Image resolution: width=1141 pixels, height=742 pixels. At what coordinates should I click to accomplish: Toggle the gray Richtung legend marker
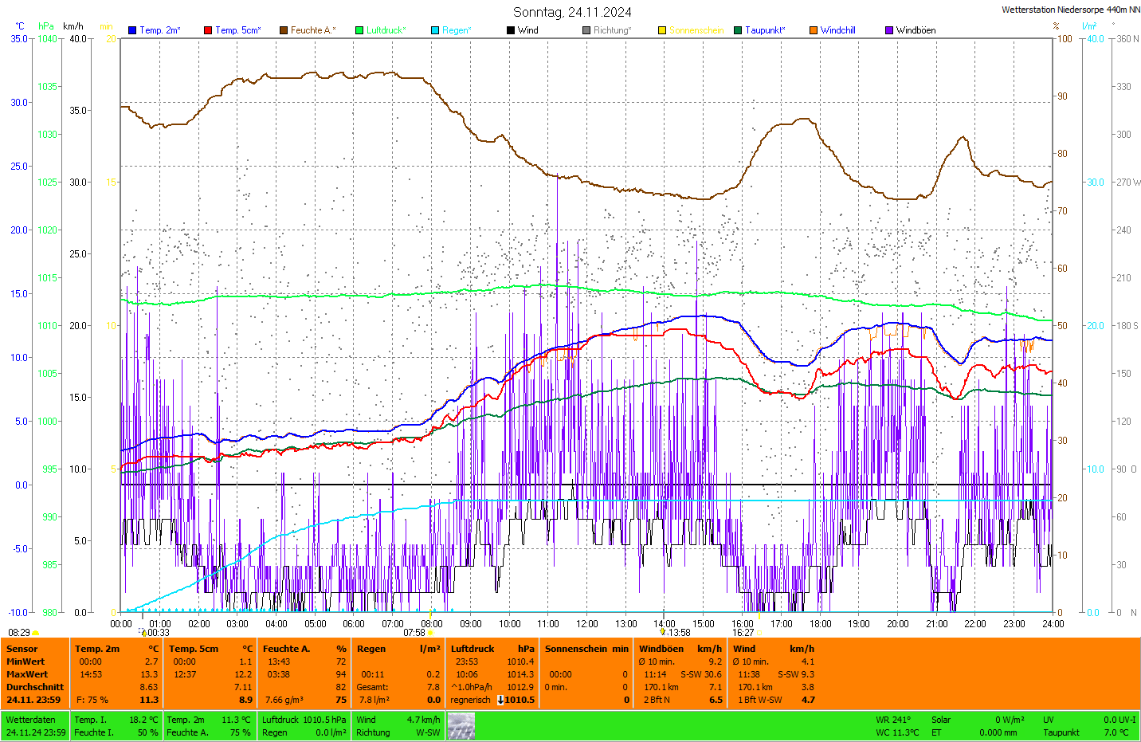[586, 30]
